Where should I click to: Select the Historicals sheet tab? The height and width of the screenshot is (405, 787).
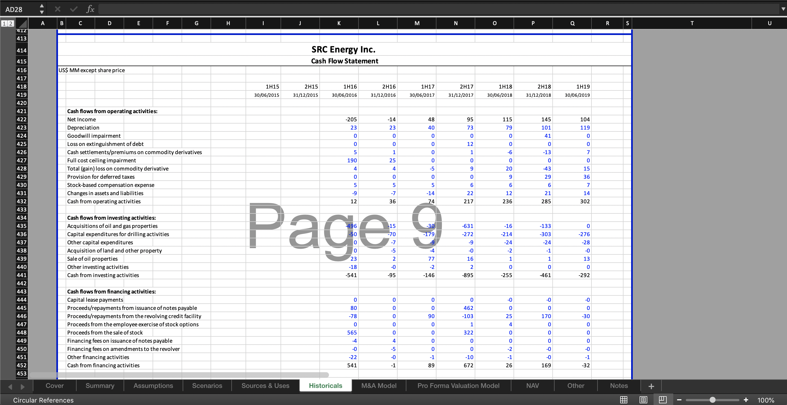click(325, 385)
